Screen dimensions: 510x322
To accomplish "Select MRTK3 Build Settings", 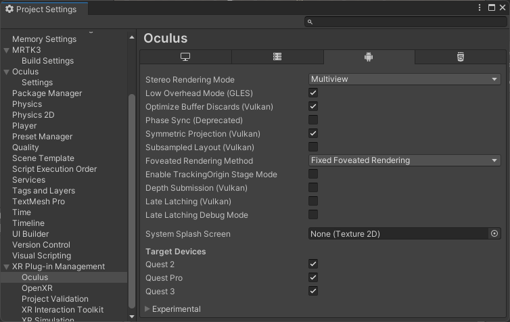I will tap(47, 61).
